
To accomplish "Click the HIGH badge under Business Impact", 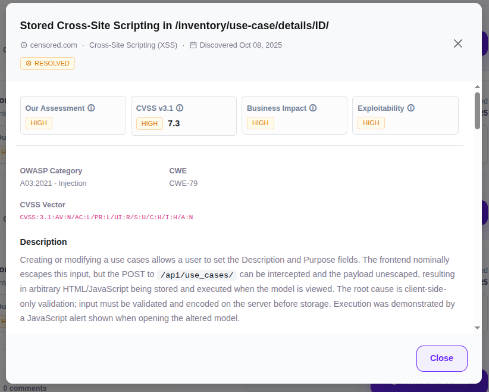I will [x=261, y=123].
